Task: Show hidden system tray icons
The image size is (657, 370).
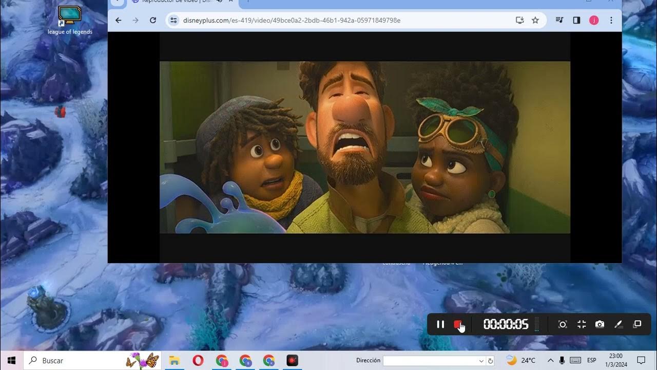Action: [x=550, y=360]
